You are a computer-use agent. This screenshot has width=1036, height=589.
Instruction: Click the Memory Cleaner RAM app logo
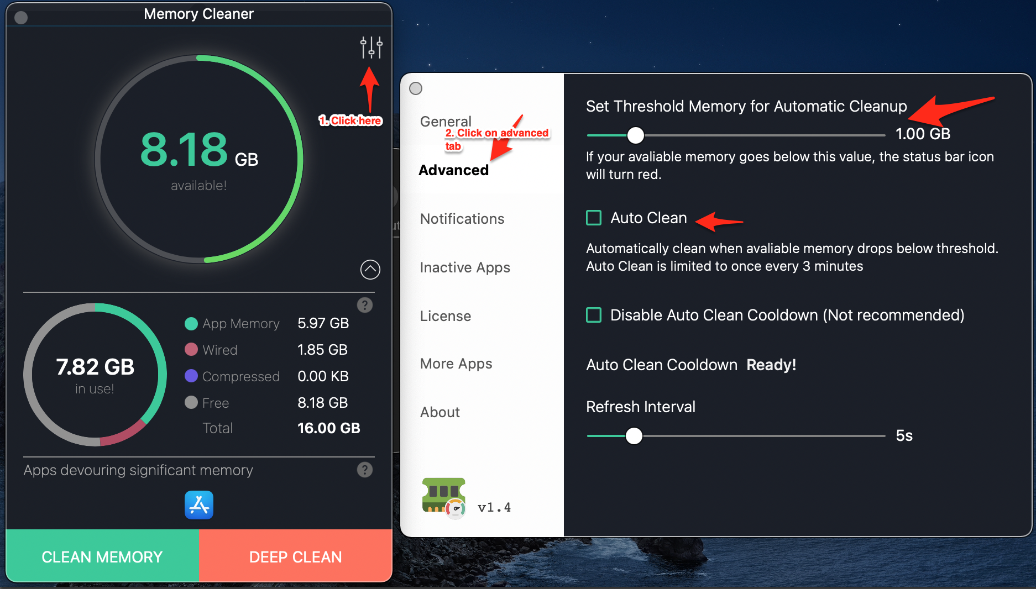pyautogui.click(x=444, y=498)
